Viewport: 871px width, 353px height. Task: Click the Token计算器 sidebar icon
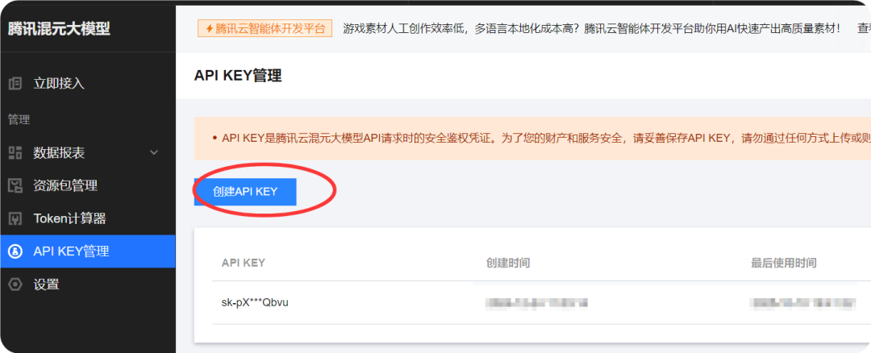[15, 218]
